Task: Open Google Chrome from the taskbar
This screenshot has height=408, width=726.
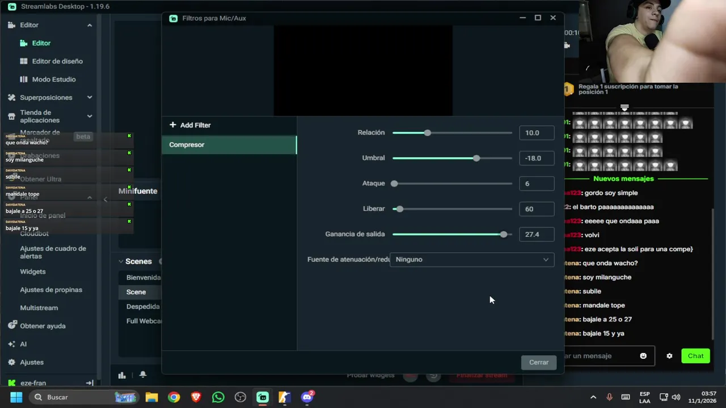Action: 174,397
